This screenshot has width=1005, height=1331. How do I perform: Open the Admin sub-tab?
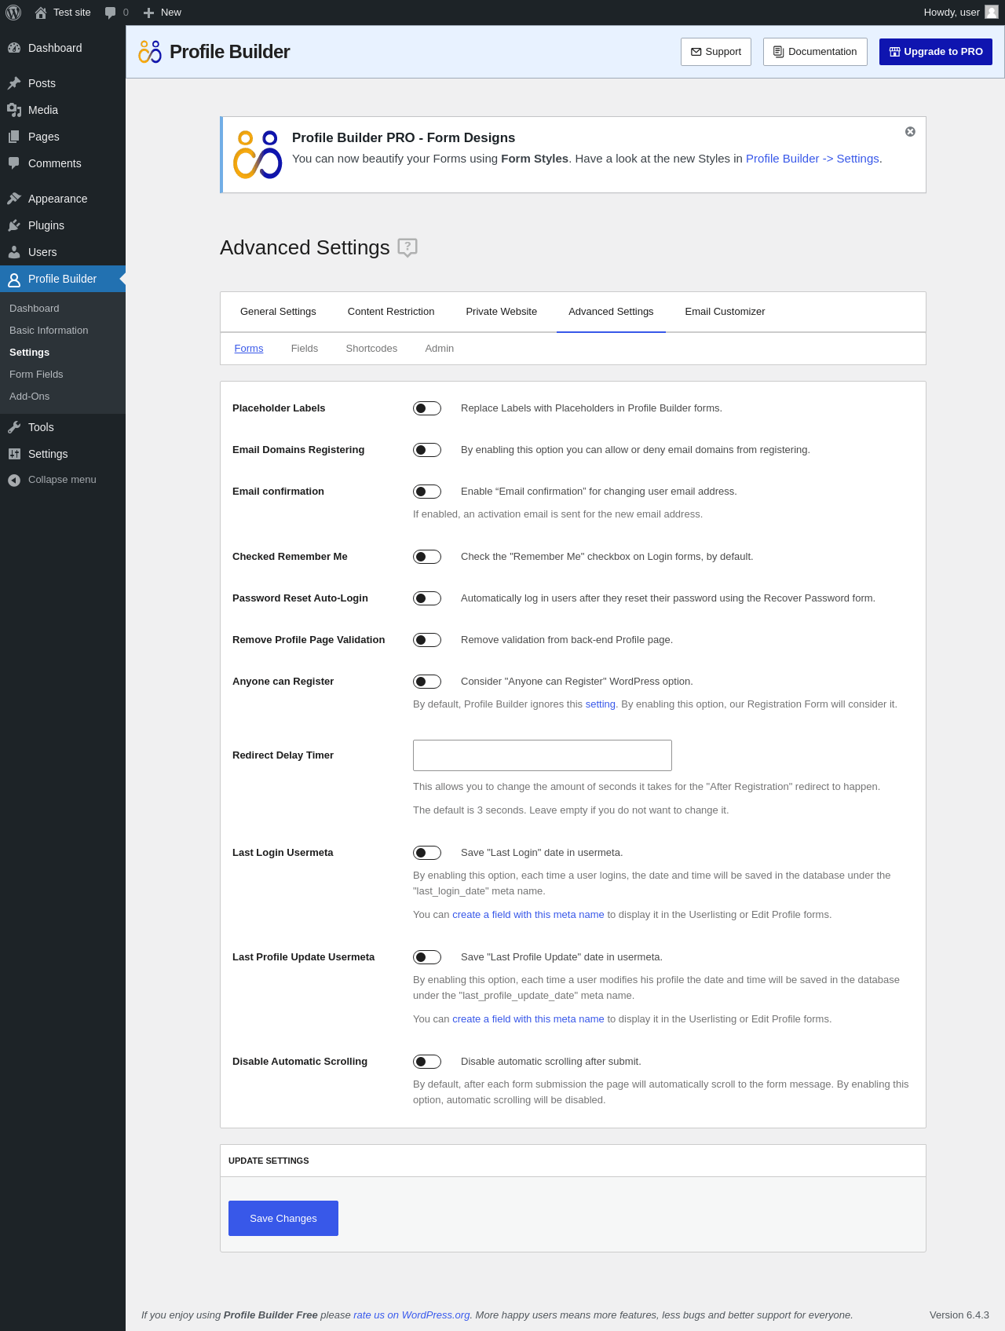(440, 349)
